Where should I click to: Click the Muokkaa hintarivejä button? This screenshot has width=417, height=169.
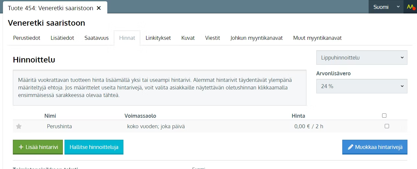pyautogui.click(x=375, y=147)
